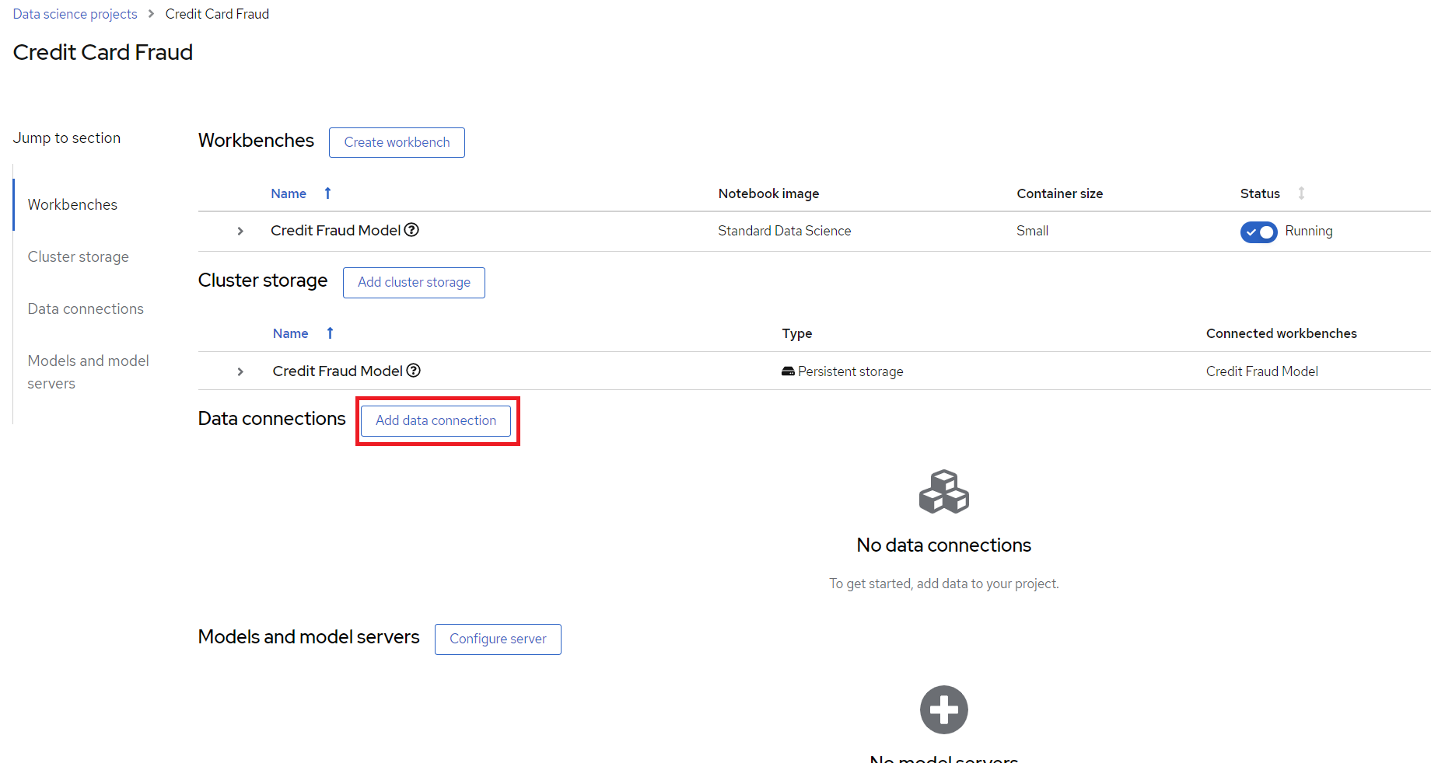Select Small container size cell
This screenshot has width=1431, height=763.
[x=1032, y=231]
